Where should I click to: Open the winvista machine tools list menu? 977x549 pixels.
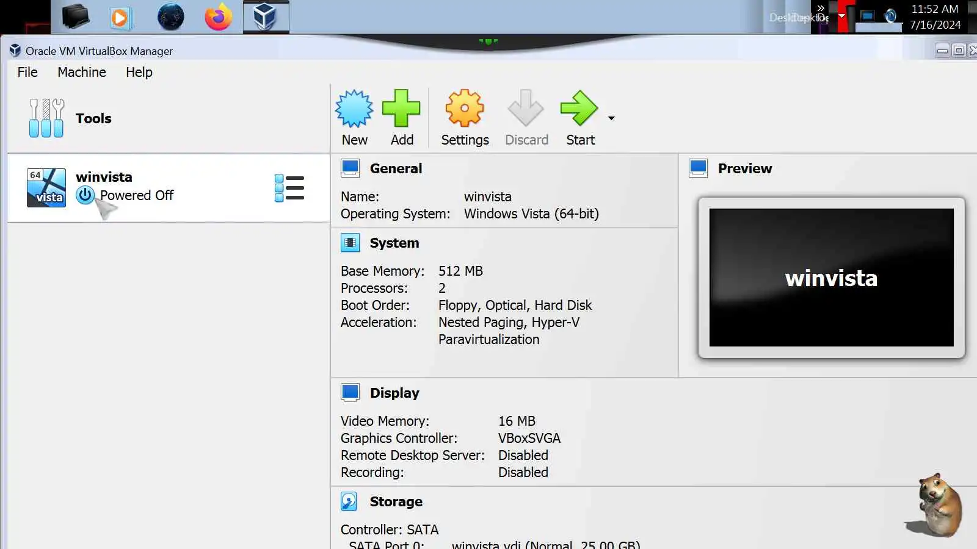pos(289,188)
